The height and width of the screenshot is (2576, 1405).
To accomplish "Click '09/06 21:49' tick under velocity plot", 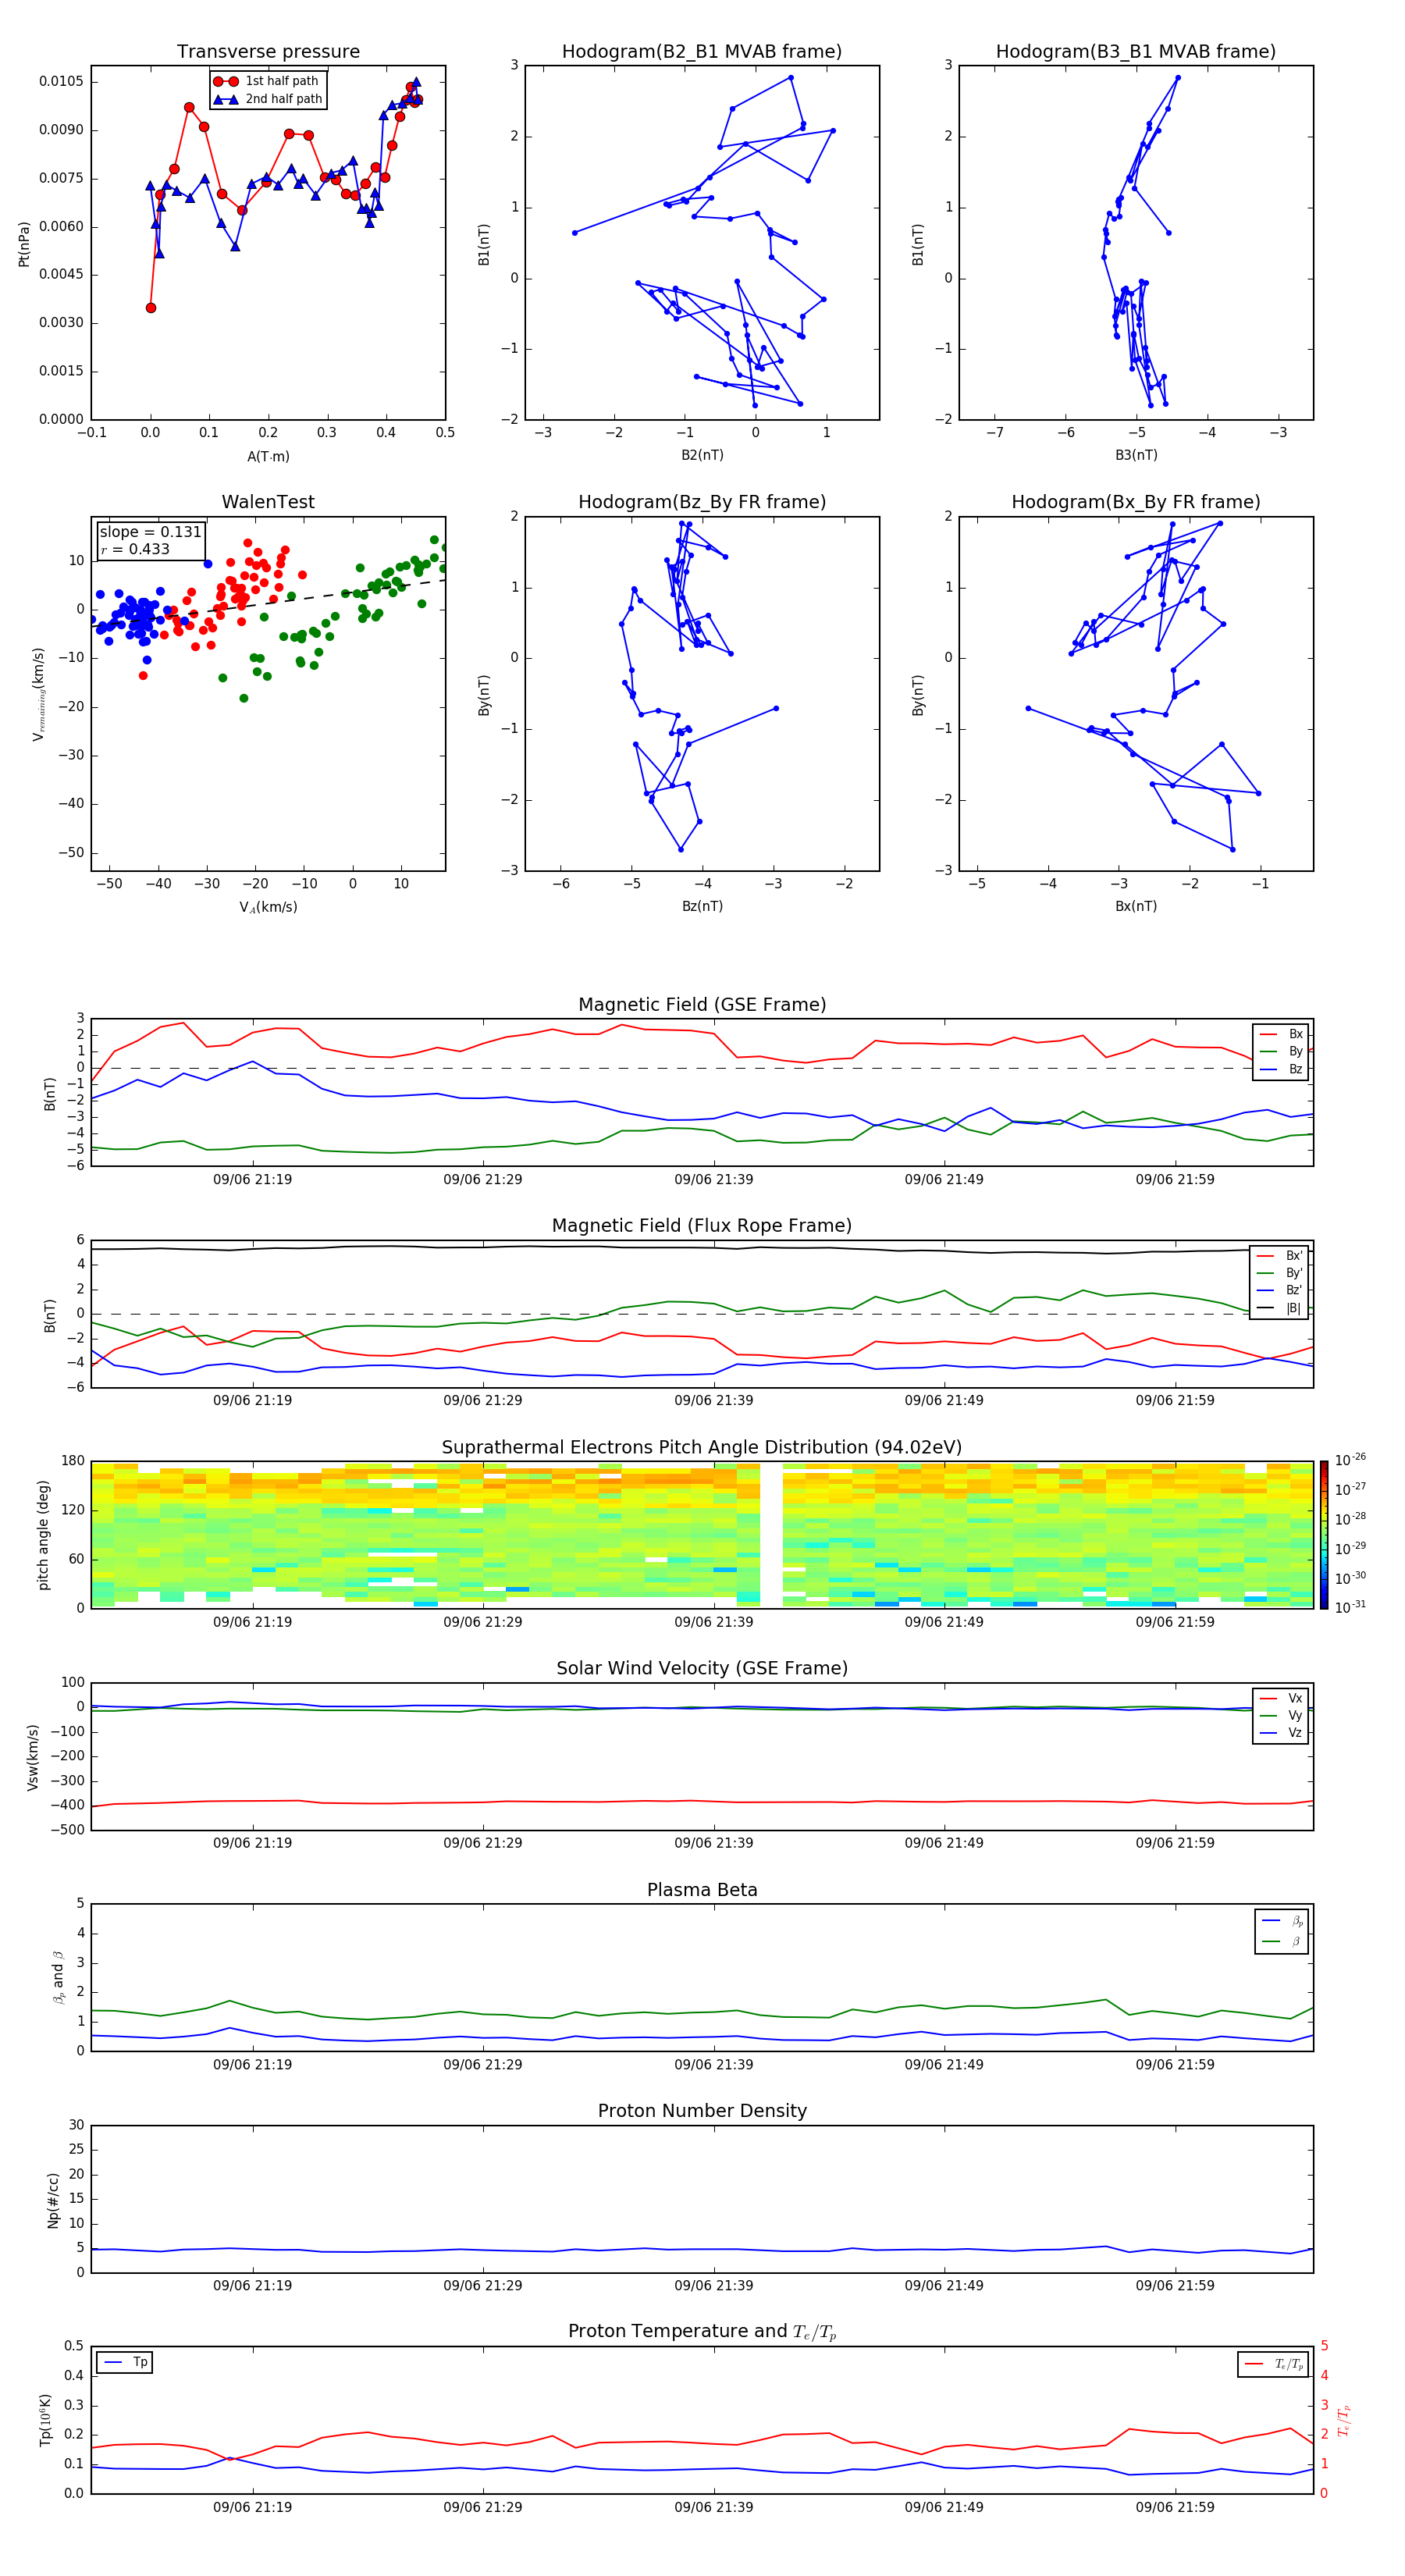I will [944, 1842].
